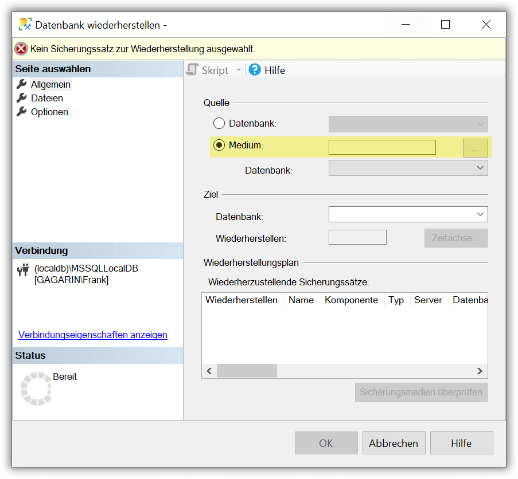The width and height of the screenshot is (518, 479).
Task: Click the OK button
Action: tap(326, 443)
